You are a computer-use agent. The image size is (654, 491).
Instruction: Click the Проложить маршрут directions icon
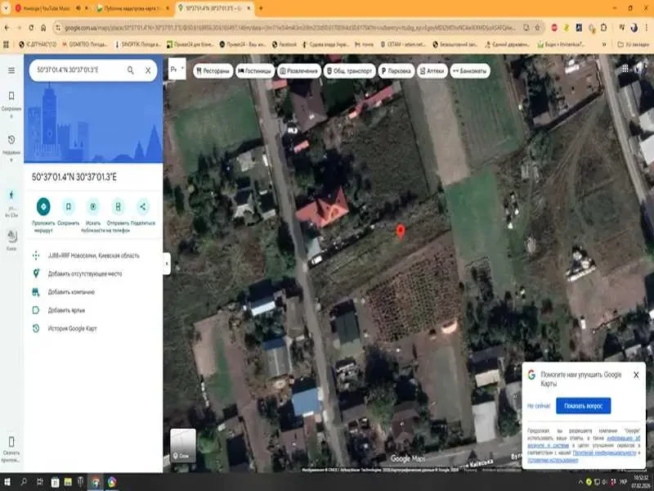(x=43, y=206)
